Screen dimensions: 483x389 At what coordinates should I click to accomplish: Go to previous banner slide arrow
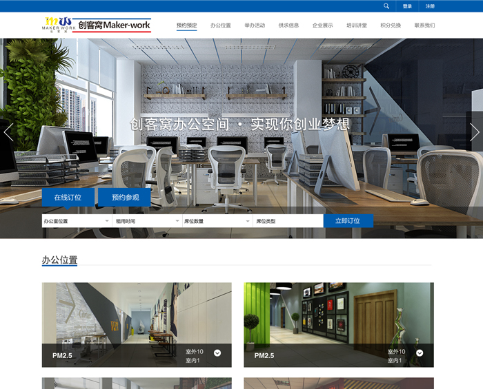pos(9,132)
